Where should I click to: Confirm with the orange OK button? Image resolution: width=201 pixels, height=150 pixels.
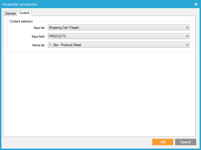tap(163, 142)
